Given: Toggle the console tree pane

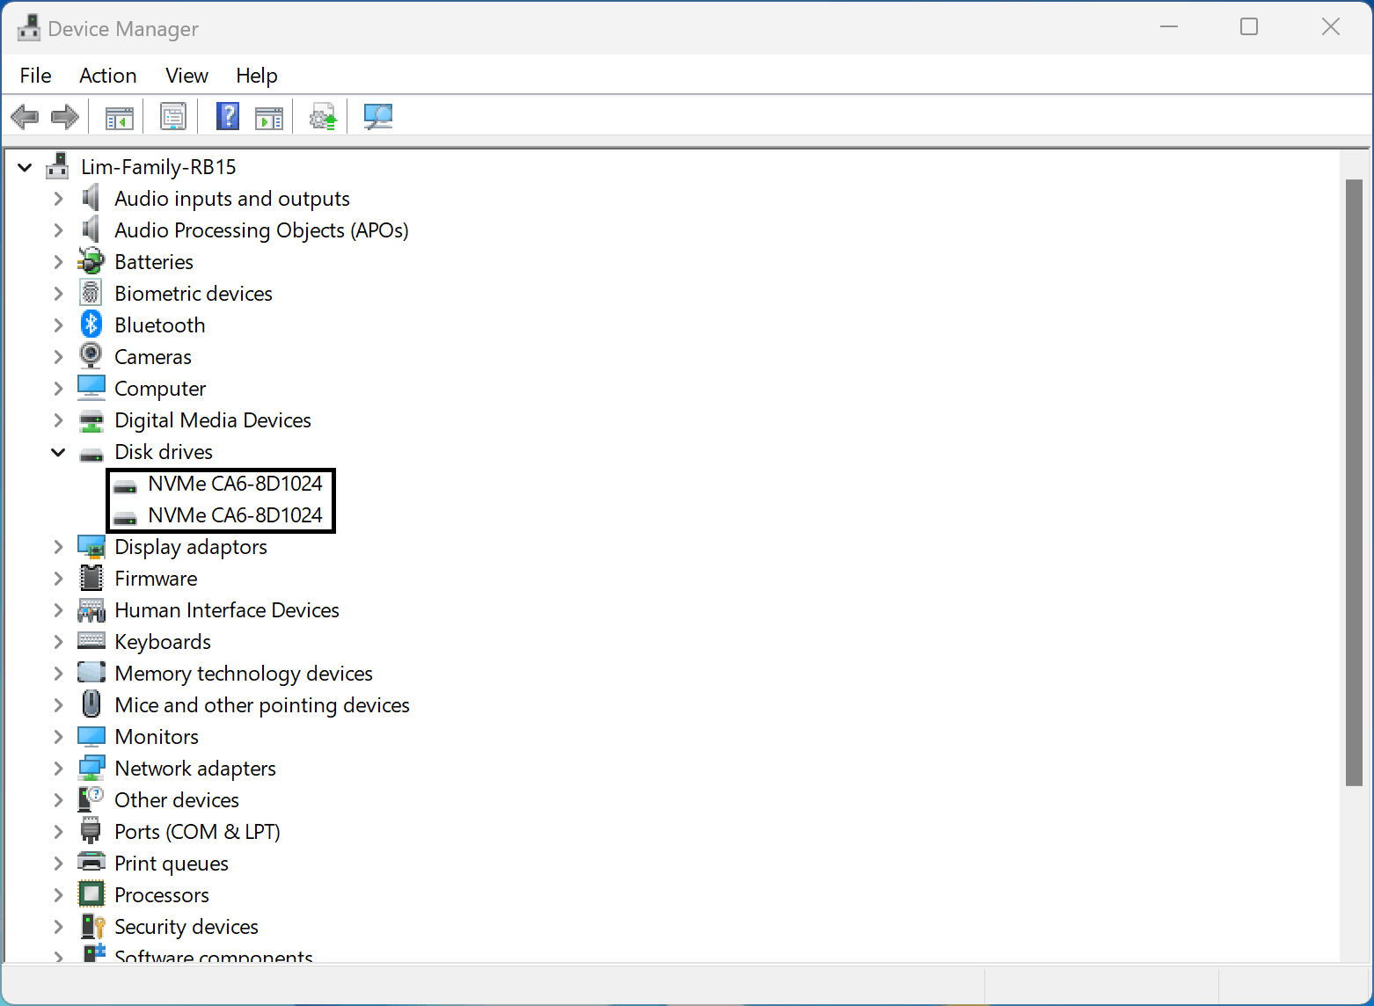Looking at the screenshot, I should pyautogui.click(x=117, y=116).
